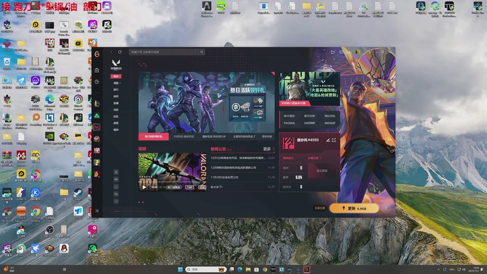Play the Valorant video in 视频 section
The image size is (487, 274).
pos(144,187)
